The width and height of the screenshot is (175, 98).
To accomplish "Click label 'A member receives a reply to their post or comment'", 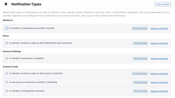I will coord(36,73).
